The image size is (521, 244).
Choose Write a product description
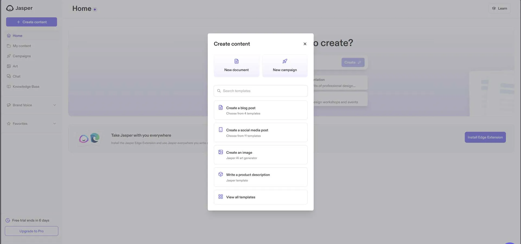260,177
